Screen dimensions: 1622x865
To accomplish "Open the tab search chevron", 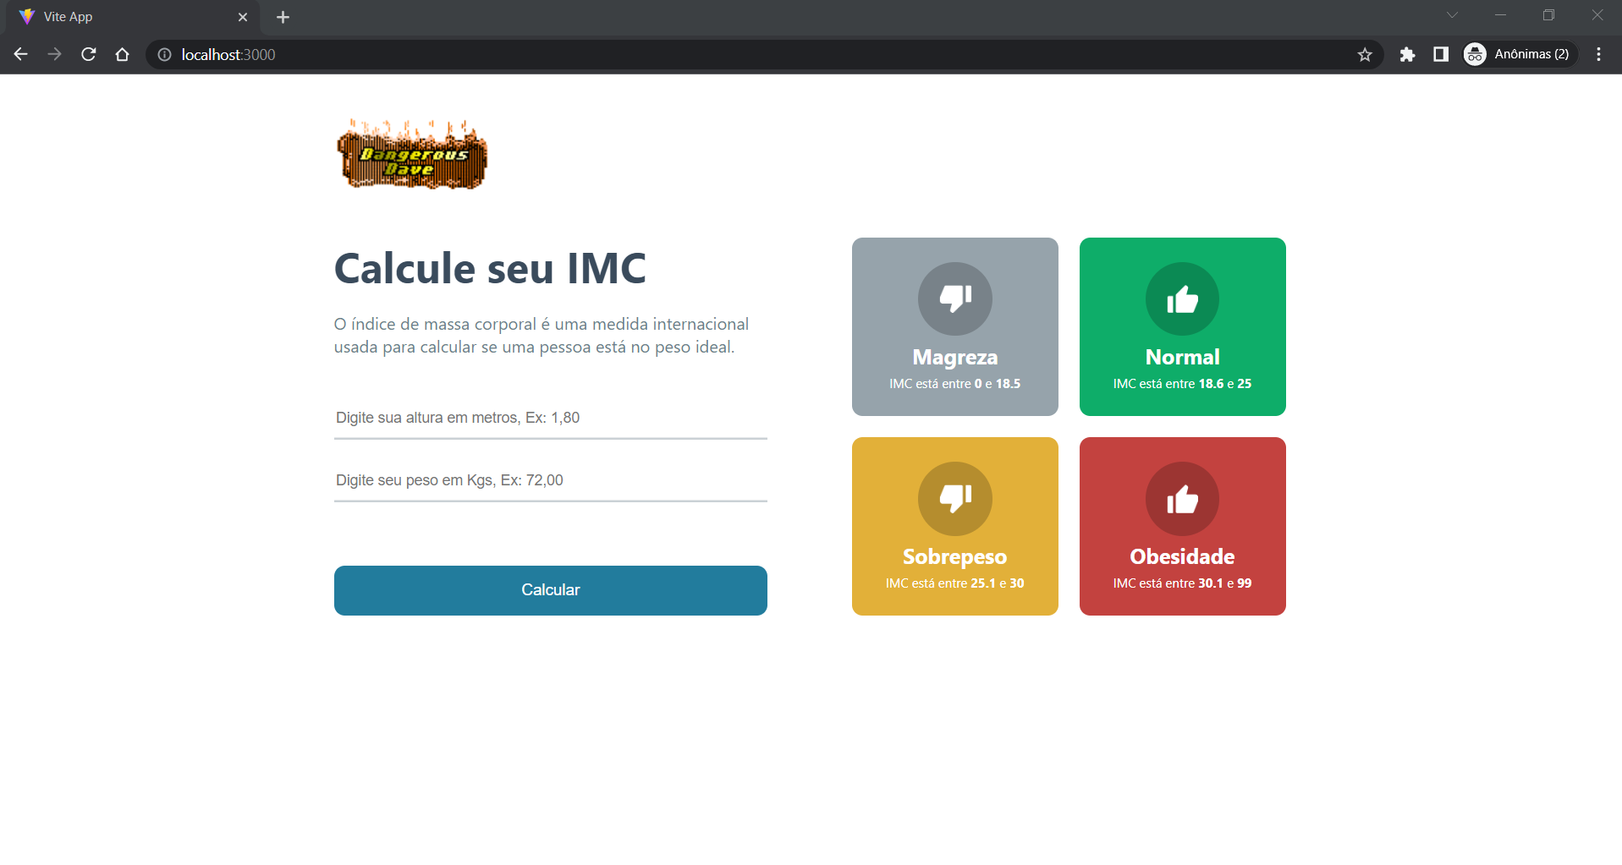I will (x=1452, y=15).
